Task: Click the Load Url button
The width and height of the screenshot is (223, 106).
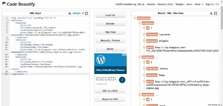Action: pyautogui.click(x=110, y=15)
